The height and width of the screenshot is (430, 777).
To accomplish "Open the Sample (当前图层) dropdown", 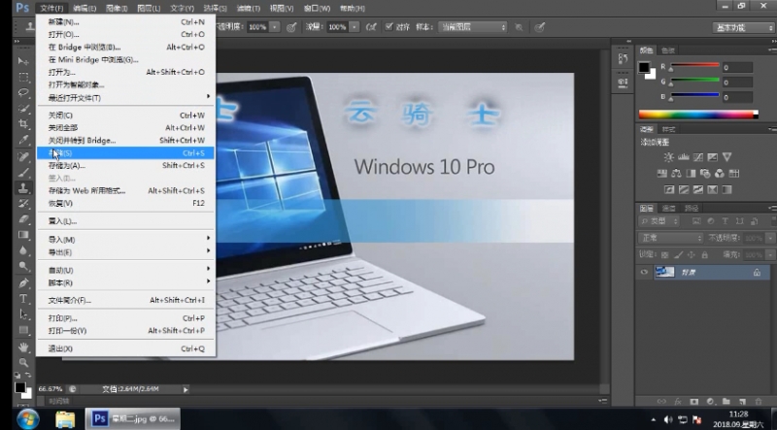I will click(x=473, y=27).
